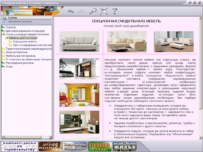This screenshot has width=203, height=152.
Task: Click the white sofa thumbnail image
Action: click(80, 42)
